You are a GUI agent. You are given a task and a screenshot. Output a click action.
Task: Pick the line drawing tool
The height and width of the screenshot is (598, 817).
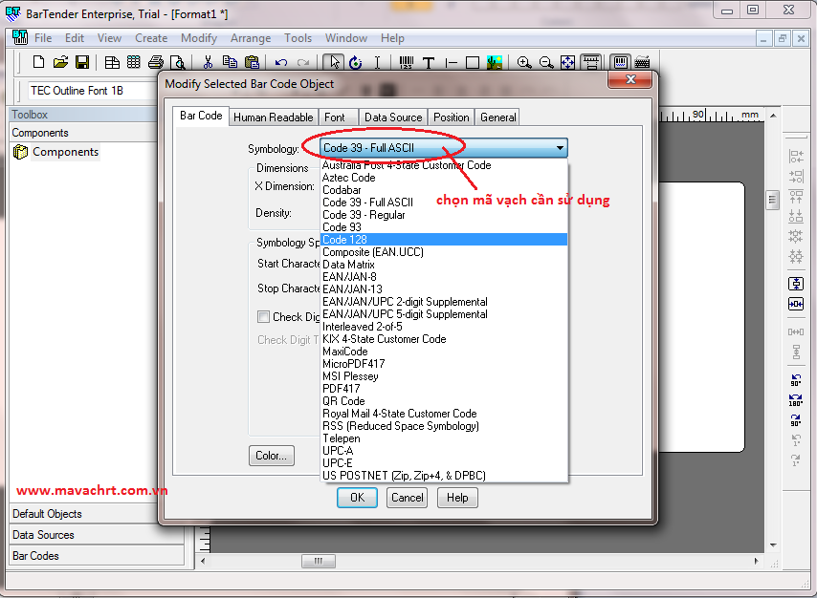[x=451, y=62]
